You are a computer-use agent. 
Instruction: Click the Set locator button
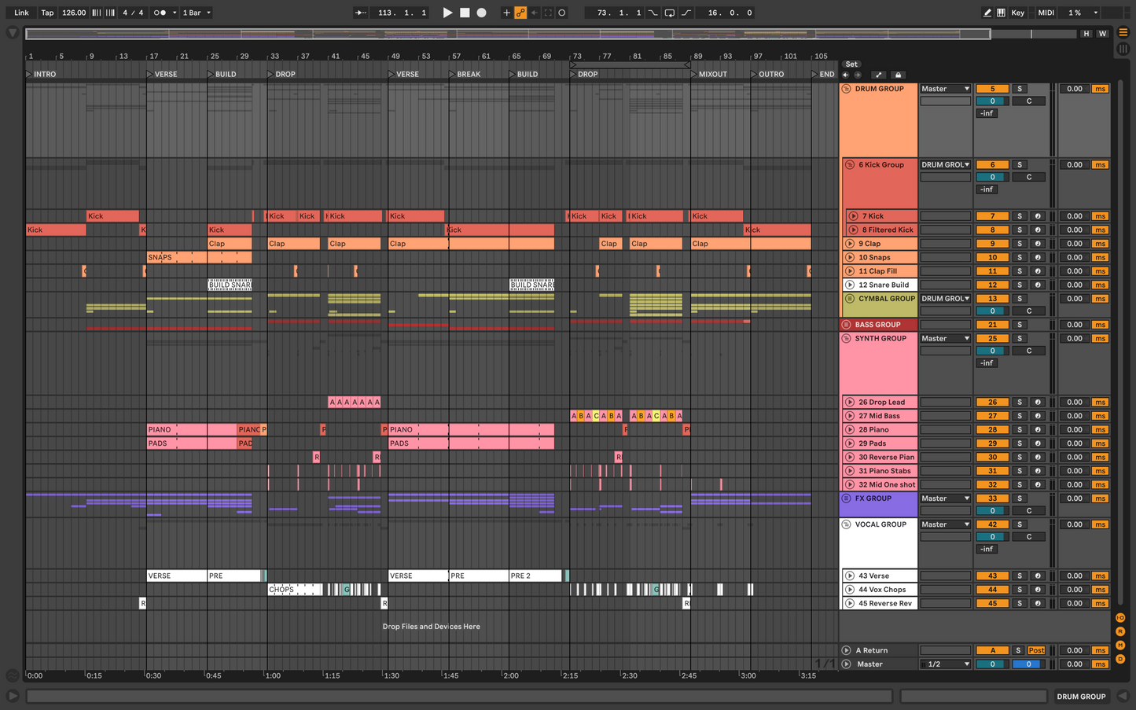click(851, 64)
